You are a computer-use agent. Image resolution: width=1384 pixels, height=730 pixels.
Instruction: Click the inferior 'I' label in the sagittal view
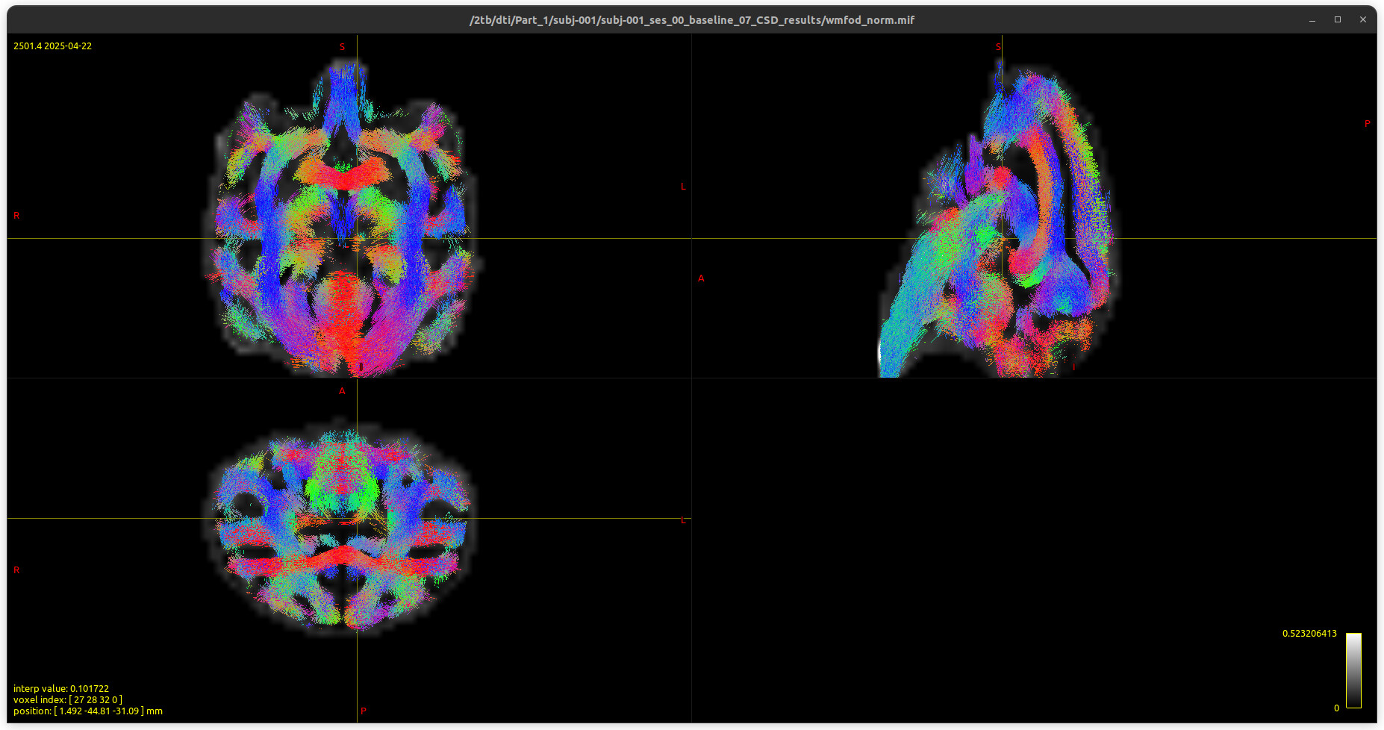[1073, 367]
